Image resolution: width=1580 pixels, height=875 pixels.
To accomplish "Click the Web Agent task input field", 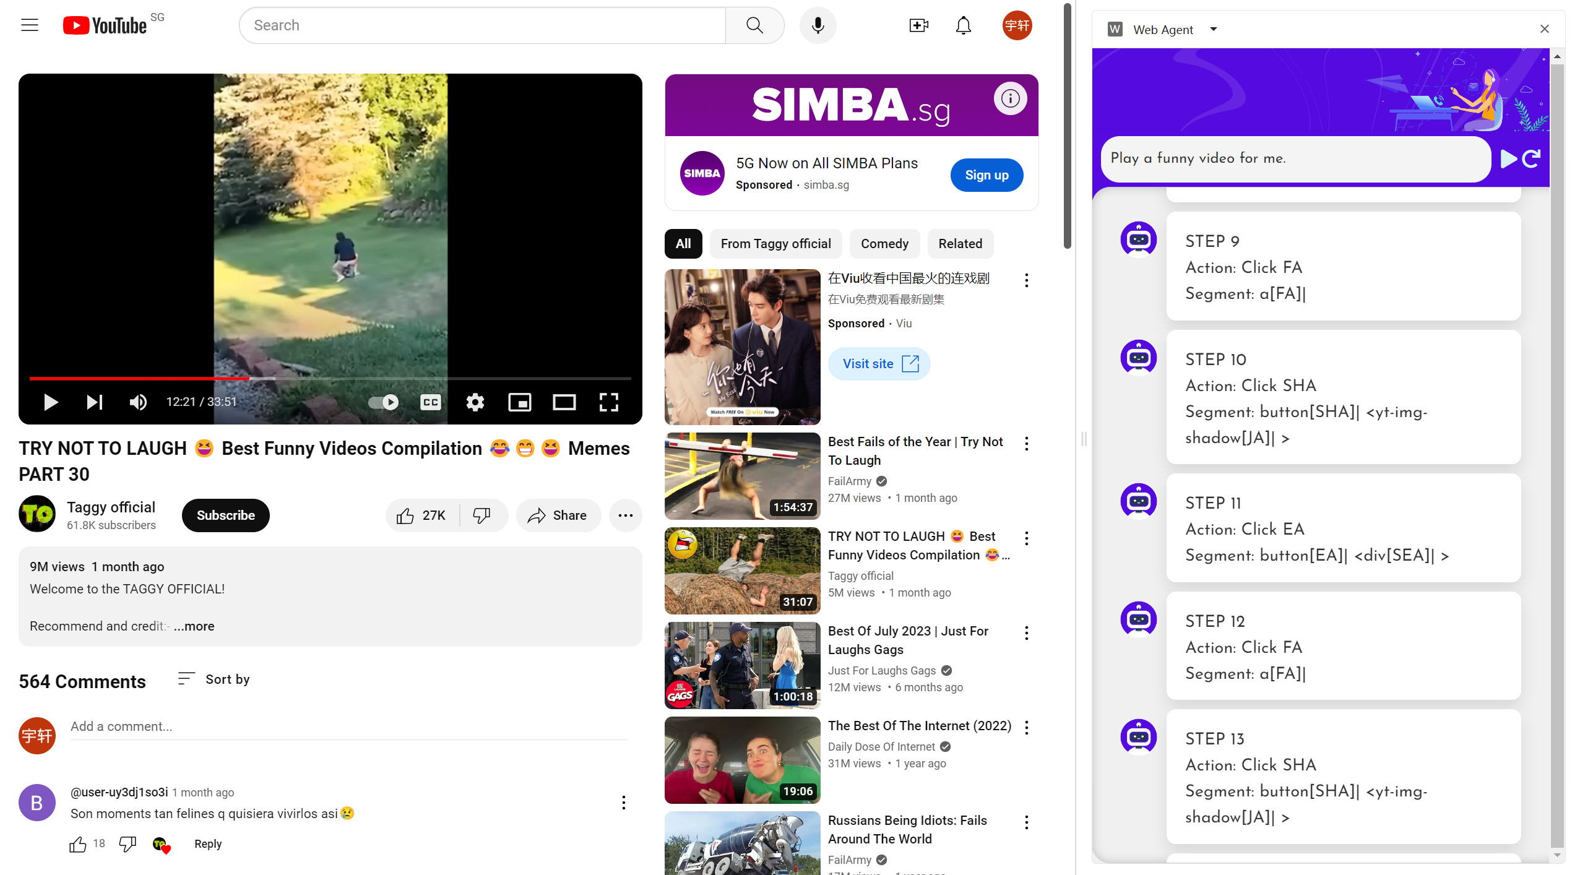I will 1296,159.
